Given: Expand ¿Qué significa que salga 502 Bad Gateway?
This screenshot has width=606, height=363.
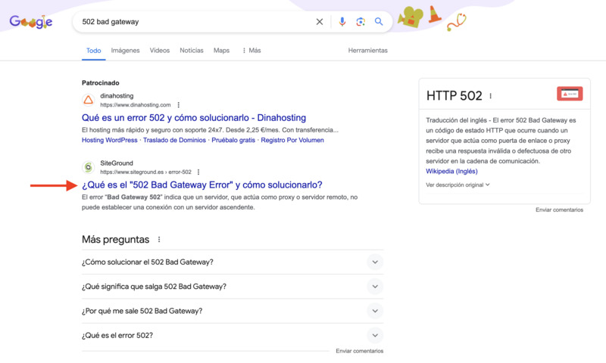Looking at the screenshot, I should pos(233,286).
